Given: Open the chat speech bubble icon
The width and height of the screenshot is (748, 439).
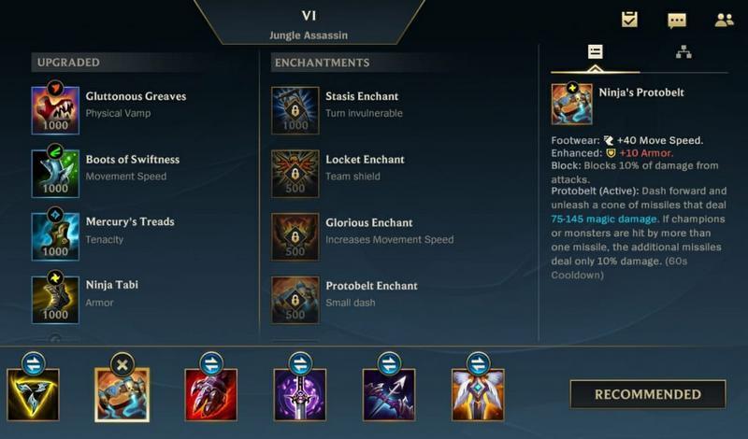Looking at the screenshot, I should coord(676,20).
